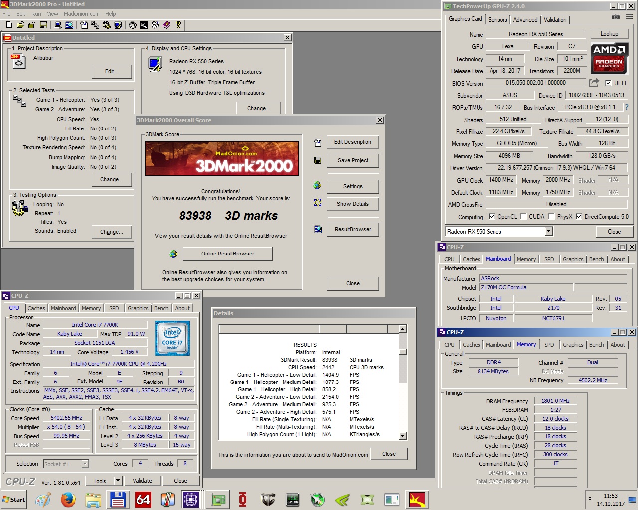Click the icon beside ResultBrowser button
The image size is (638, 510).
318,229
